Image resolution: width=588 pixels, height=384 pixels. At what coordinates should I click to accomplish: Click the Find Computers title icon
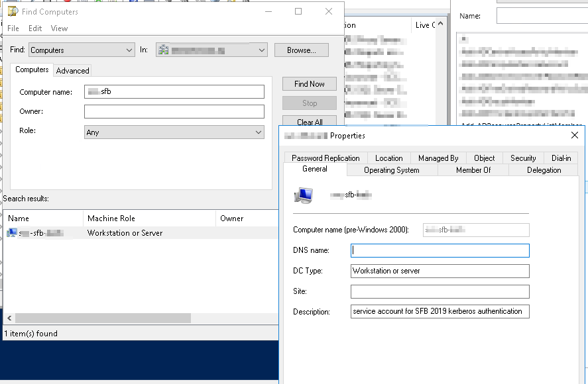coord(13,12)
